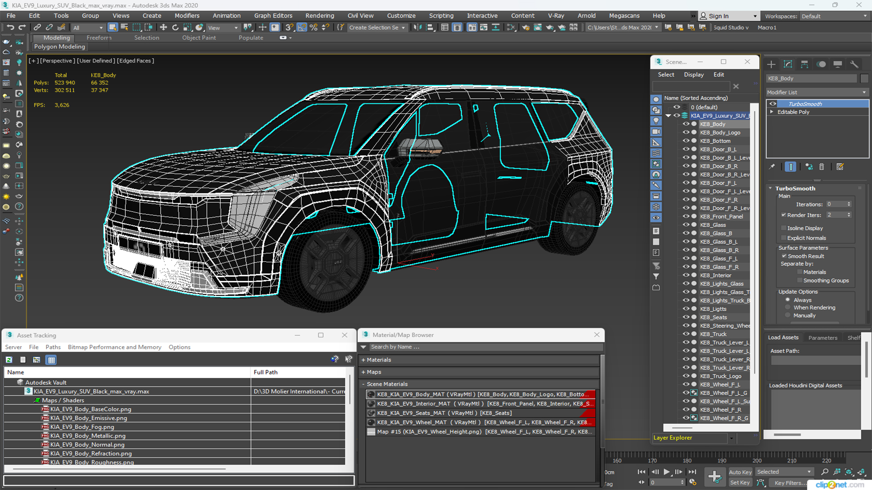Click the Undo arrow in main toolbar
This screenshot has width=872, height=490.
pyautogui.click(x=10, y=28)
